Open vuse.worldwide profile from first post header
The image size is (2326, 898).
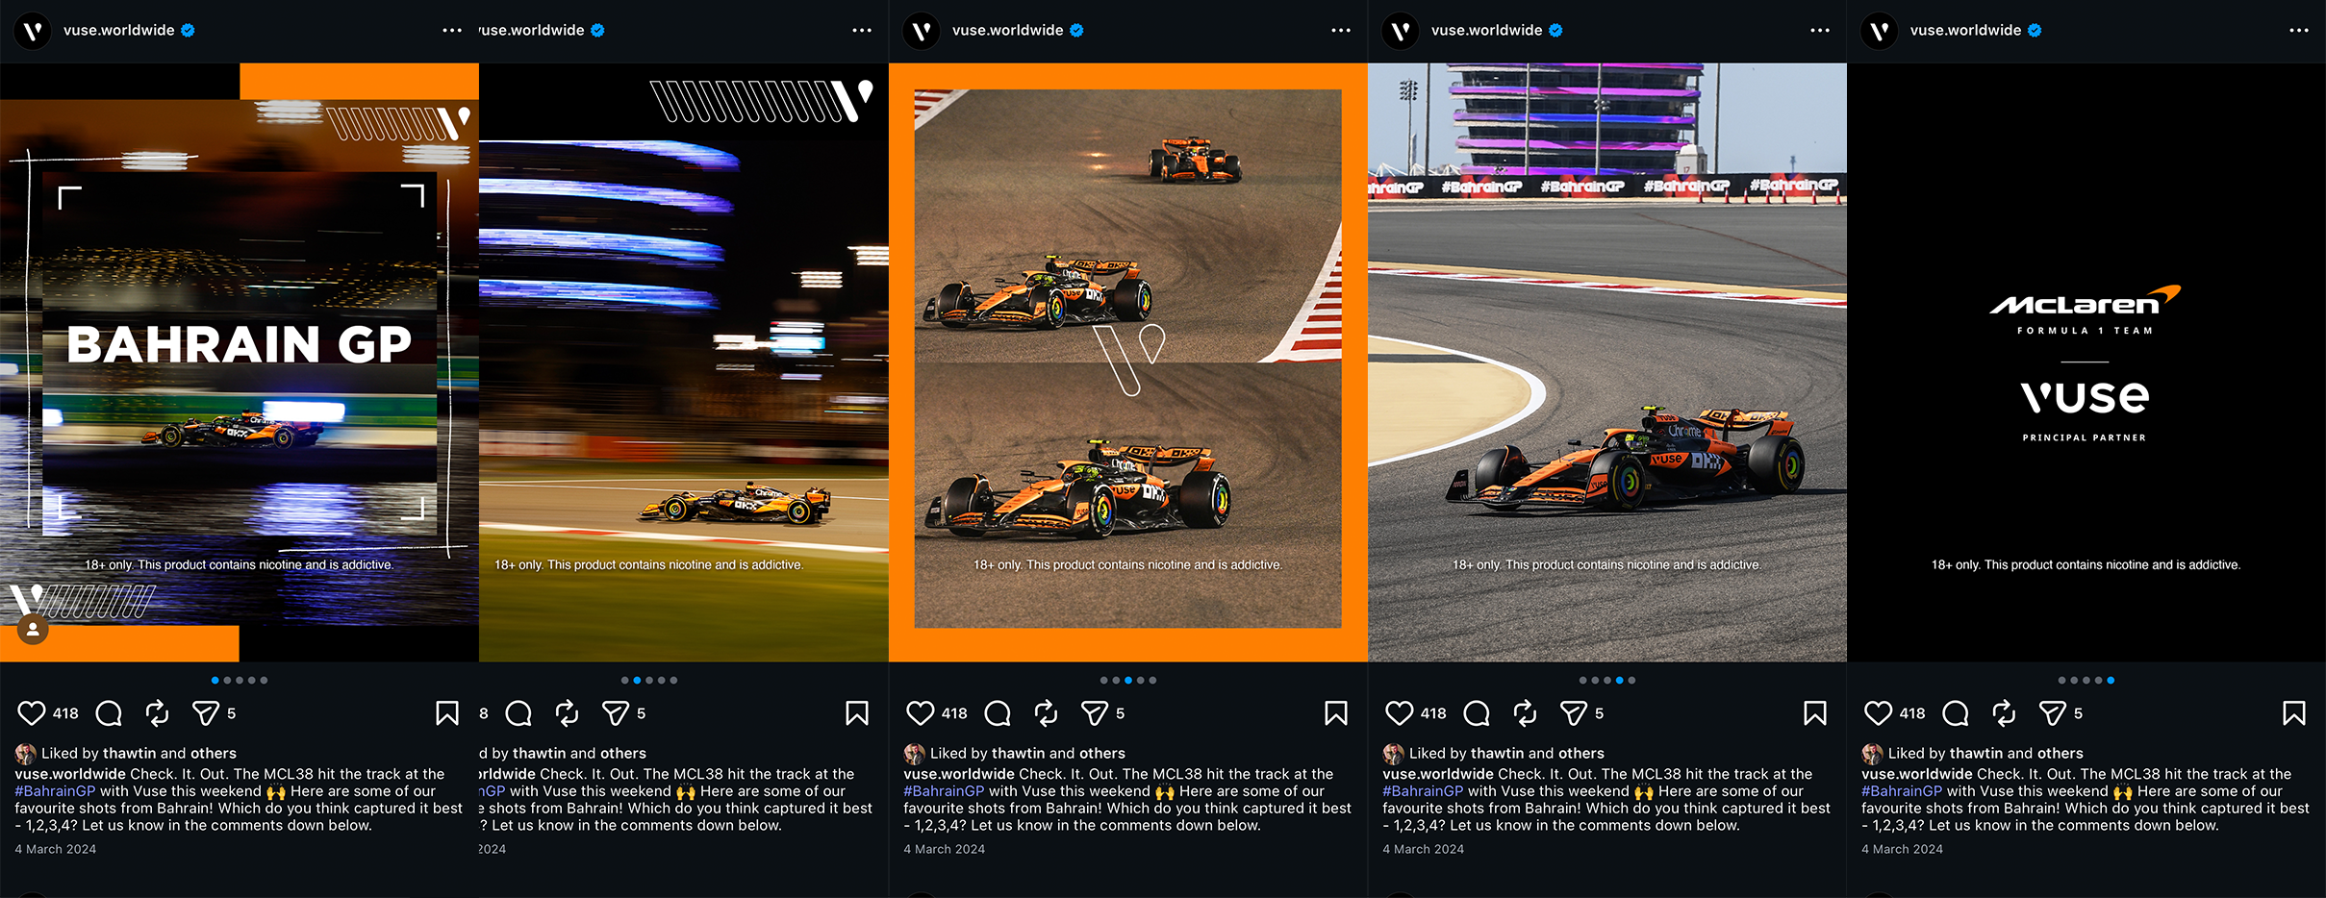(119, 31)
